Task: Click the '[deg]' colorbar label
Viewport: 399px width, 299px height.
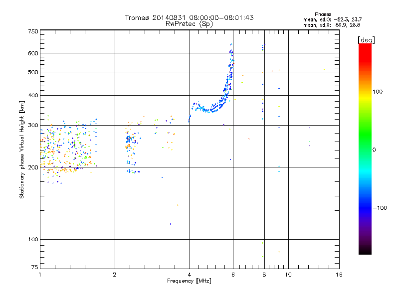Action: pos(366,40)
